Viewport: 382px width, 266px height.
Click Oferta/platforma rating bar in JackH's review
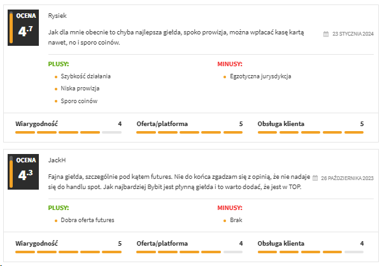[x=190, y=252]
